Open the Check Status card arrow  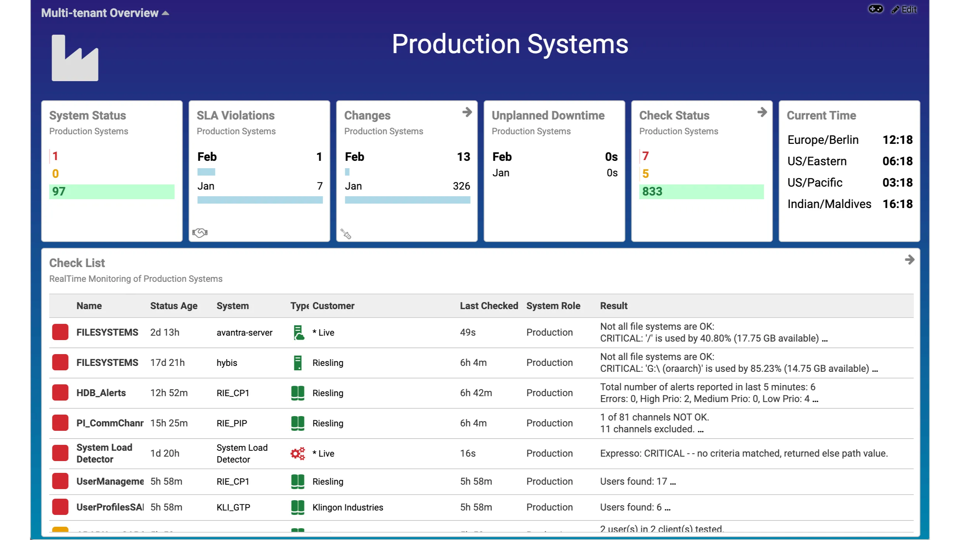[762, 112]
